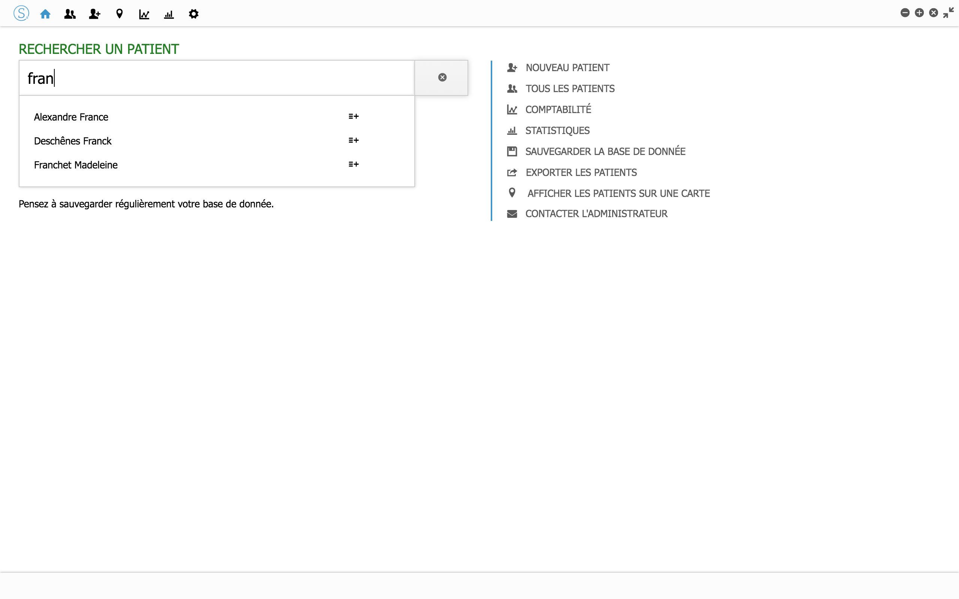
Task: Click the home icon in top toolbar
Action: [x=45, y=14]
